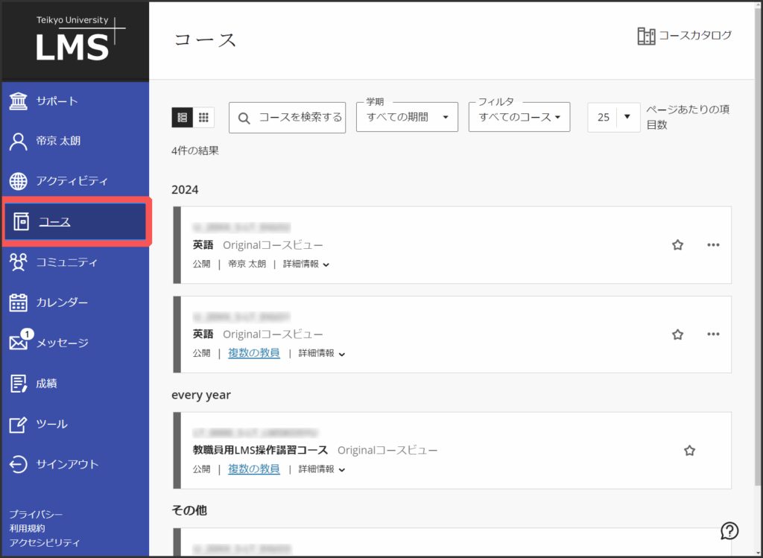Open the 教職員用LMS操作講習コース title
The height and width of the screenshot is (558, 763).
[260, 451]
